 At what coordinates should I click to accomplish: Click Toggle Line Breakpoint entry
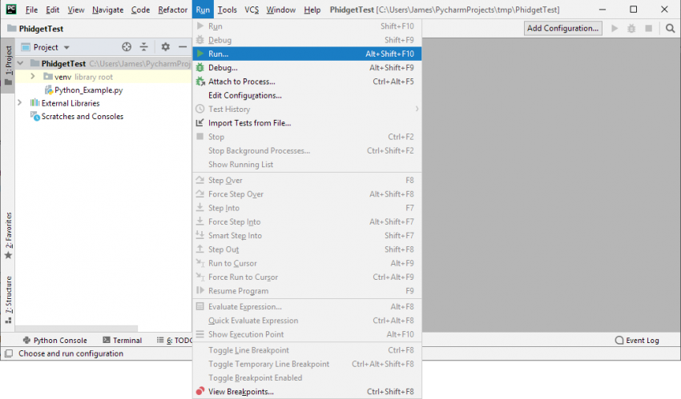(x=307, y=350)
